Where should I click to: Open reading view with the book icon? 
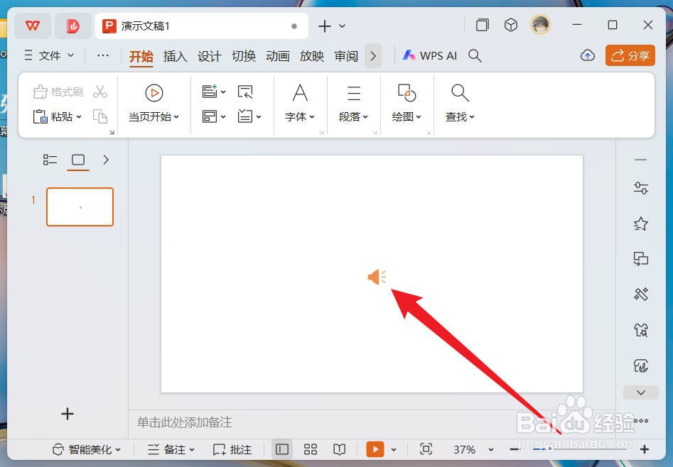339,449
